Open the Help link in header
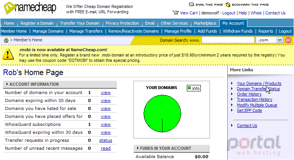Image resolution: width=294 pixels, height=160 pixels. pos(242,13)
